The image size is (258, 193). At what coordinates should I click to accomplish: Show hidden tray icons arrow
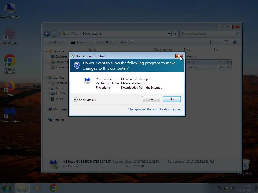pyautogui.click(x=214, y=188)
